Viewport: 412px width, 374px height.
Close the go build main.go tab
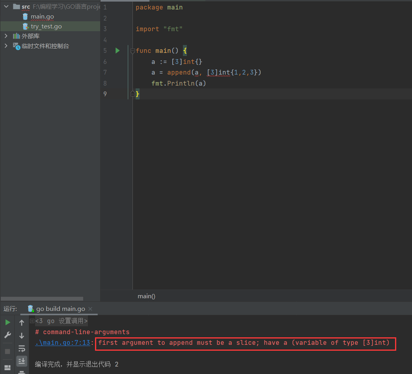90,309
